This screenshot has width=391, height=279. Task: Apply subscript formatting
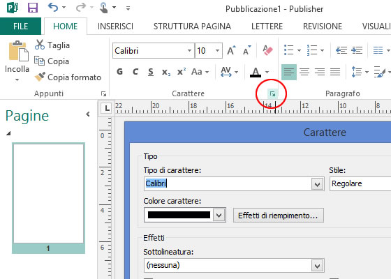(x=166, y=72)
